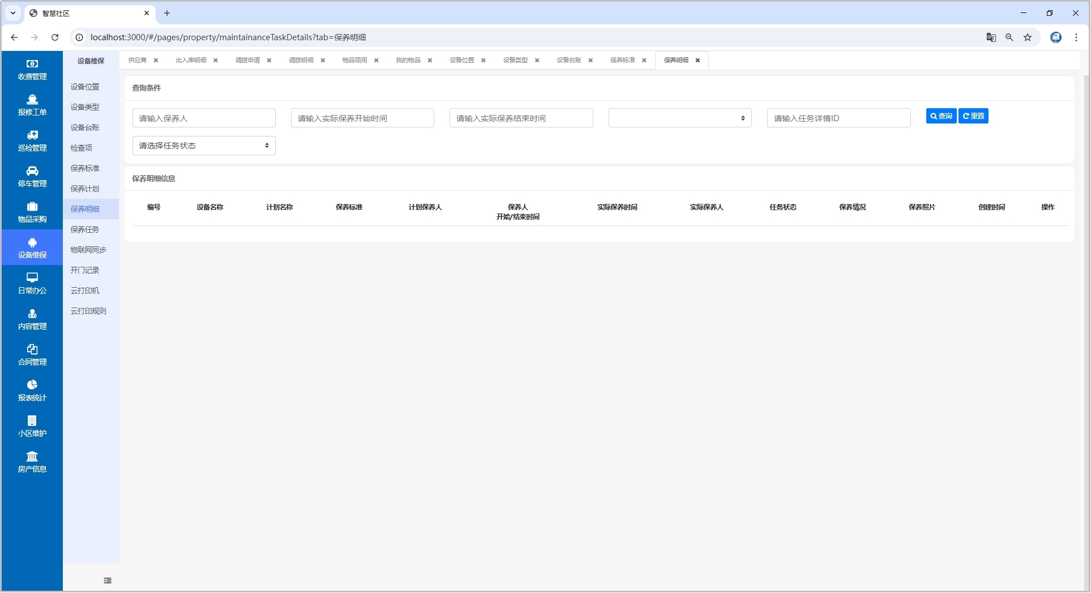
Task: Open the 报表统计 pie chart module
Action: 32,391
